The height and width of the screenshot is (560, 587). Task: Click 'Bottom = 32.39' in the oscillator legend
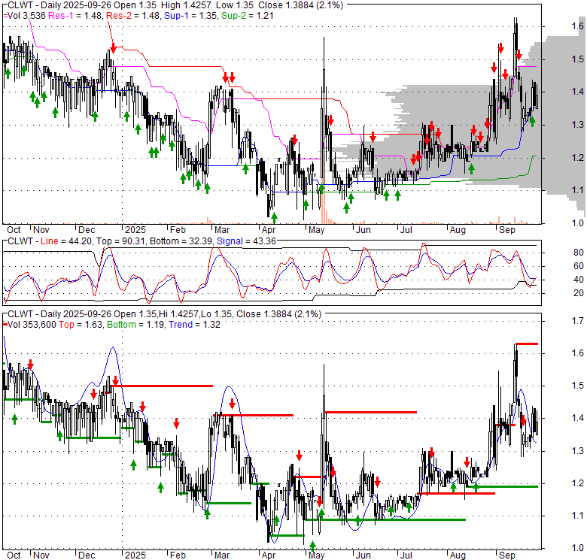tap(181, 241)
